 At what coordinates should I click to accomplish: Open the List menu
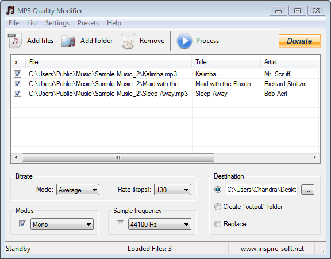click(x=32, y=23)
